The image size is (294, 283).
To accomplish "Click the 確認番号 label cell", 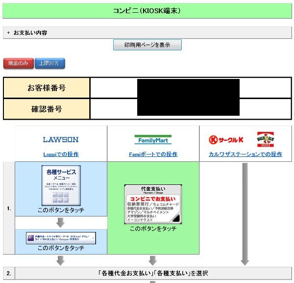I will [x=47, y=109].
